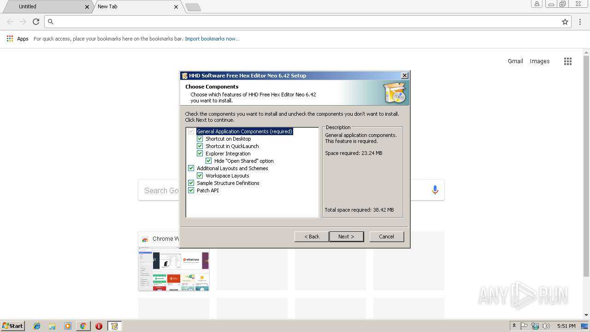The width and height of the screenshot is (590, 332).
Task: Click Chrome icon in taskbar
Action: point(83,326)
